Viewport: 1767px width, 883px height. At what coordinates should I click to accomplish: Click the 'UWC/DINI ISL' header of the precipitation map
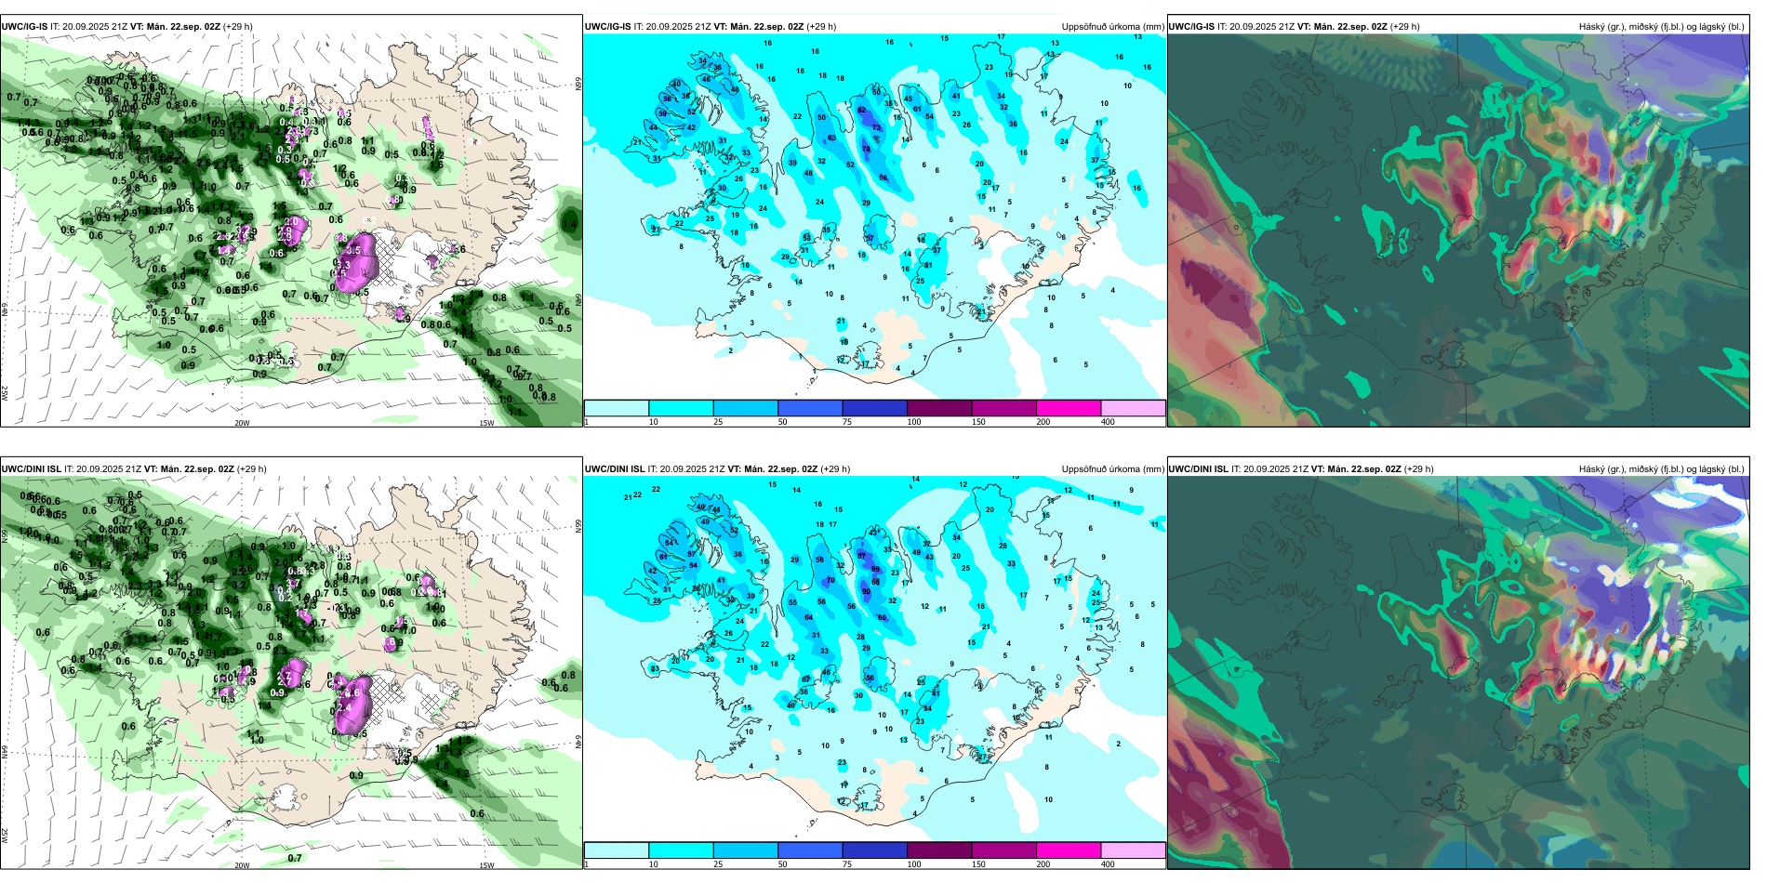615,469
